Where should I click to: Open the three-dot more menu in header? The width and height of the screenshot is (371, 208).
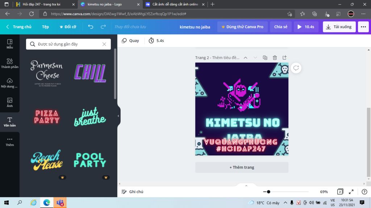(363, 27)
